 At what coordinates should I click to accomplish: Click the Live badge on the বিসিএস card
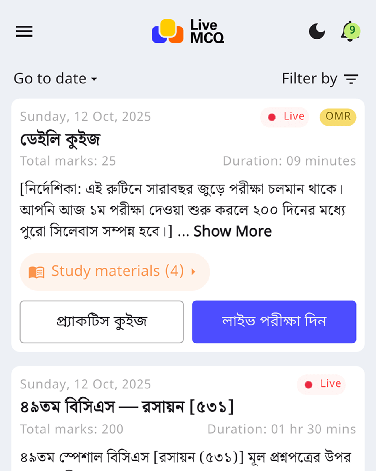click(322, 384)
